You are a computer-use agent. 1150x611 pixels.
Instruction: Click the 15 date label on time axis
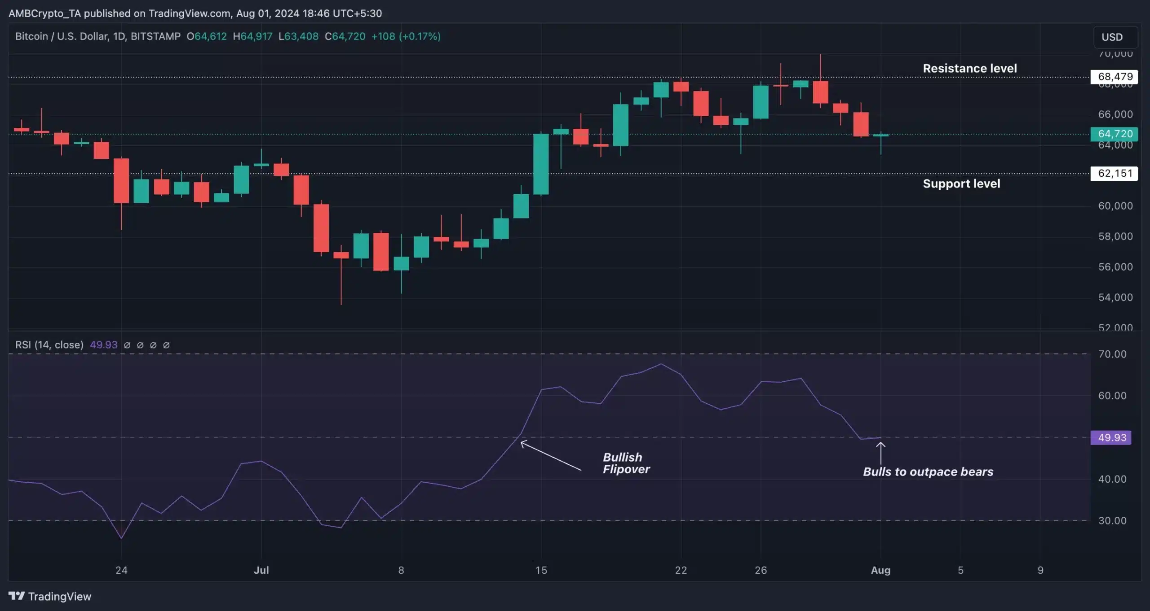tap(541, 570)
